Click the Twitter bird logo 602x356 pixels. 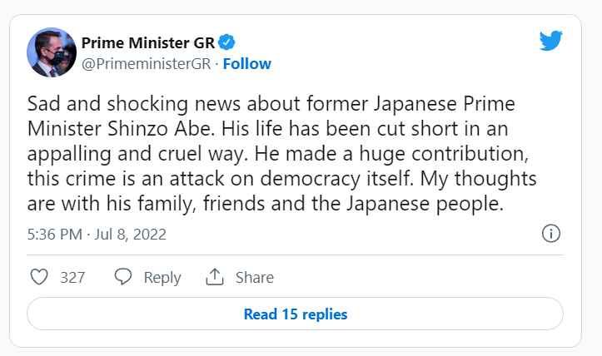pos(551,41)
